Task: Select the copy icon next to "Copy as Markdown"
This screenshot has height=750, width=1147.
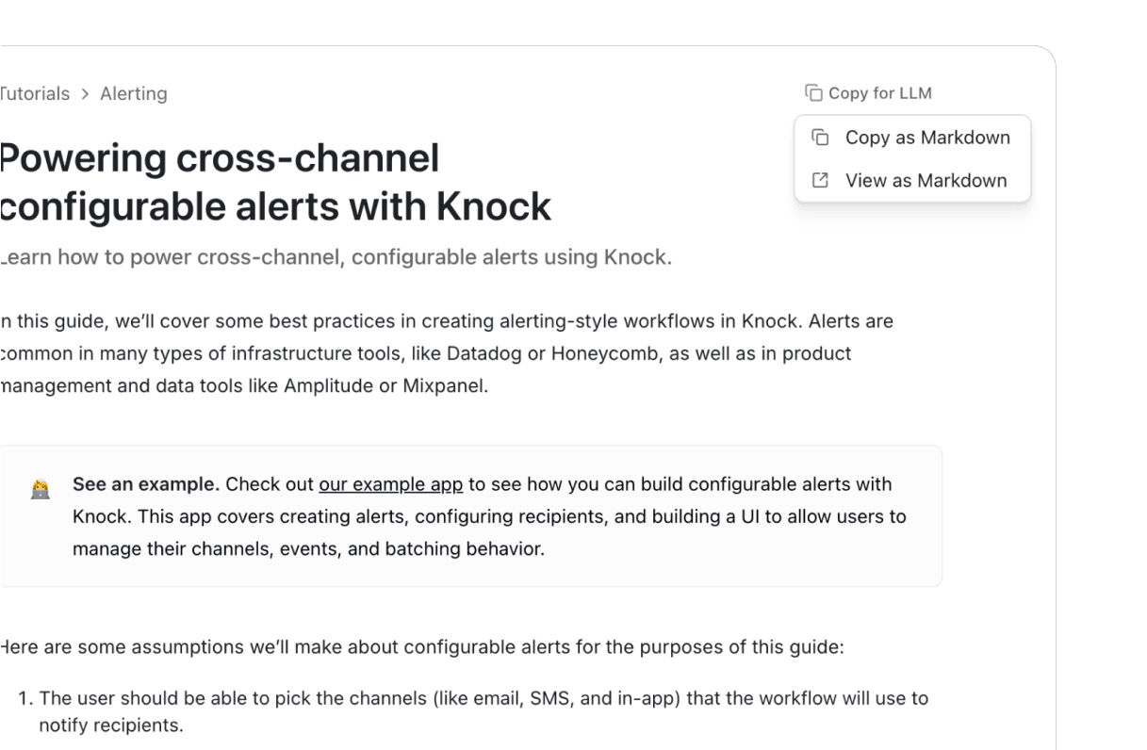Action: pos(818,138)
